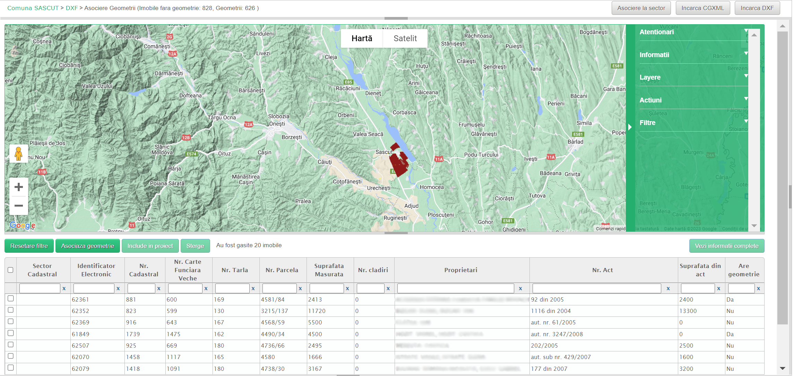Clear the Sector Cadastral filter with x
The width and height of the screenshot is (793, 376).
64,288
